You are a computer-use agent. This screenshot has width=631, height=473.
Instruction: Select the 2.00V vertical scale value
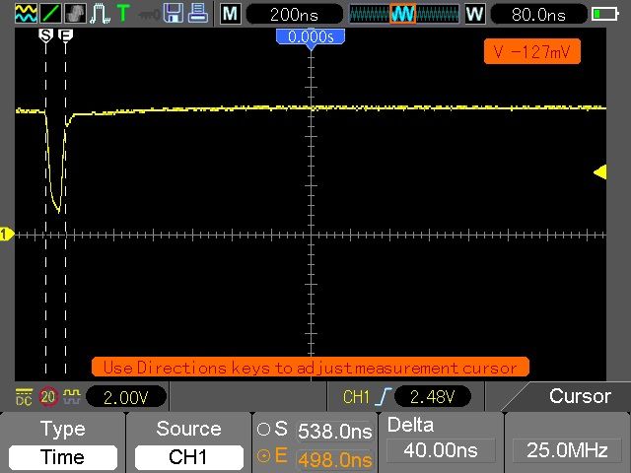click(126, 397)
